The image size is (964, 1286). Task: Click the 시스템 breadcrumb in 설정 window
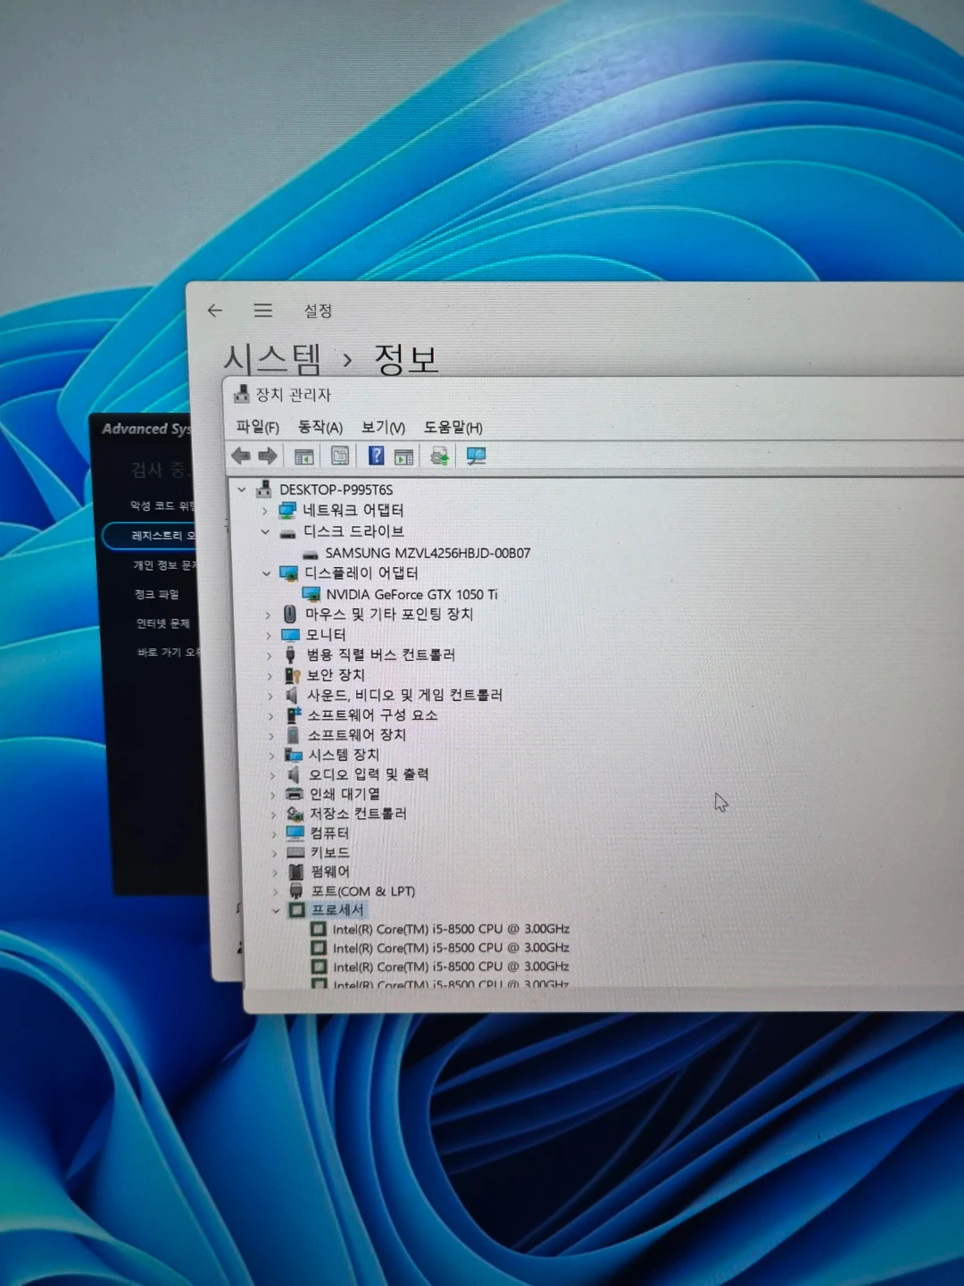point(272,359)
